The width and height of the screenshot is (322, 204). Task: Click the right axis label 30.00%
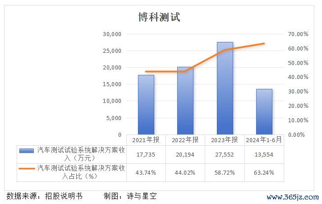point(298,92)
